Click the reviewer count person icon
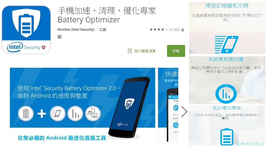 [x=183, y=30]
